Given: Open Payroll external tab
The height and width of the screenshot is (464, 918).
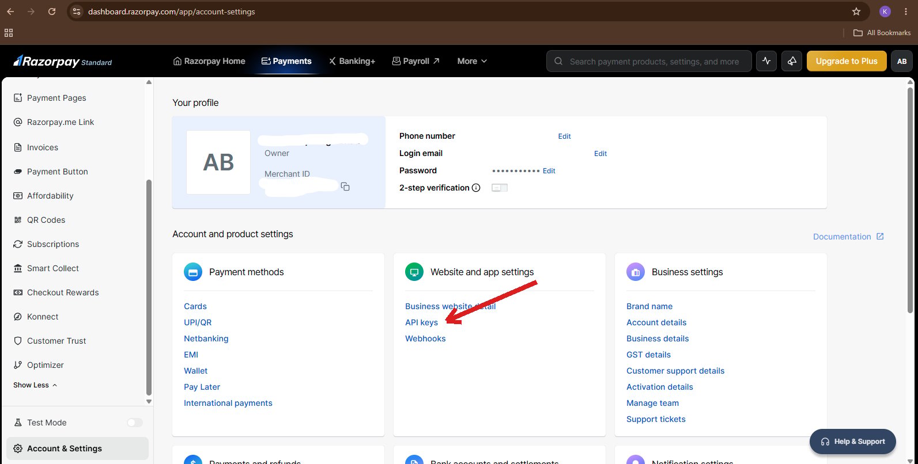Looking at the screenshot, I should (415, 61).
